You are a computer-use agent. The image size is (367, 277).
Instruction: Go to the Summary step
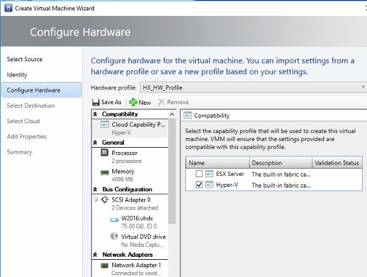tap(19, 152)
